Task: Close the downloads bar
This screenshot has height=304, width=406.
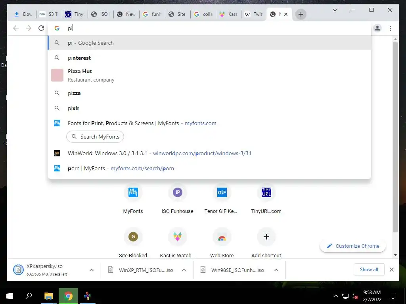Action: [x=392, y=270]
